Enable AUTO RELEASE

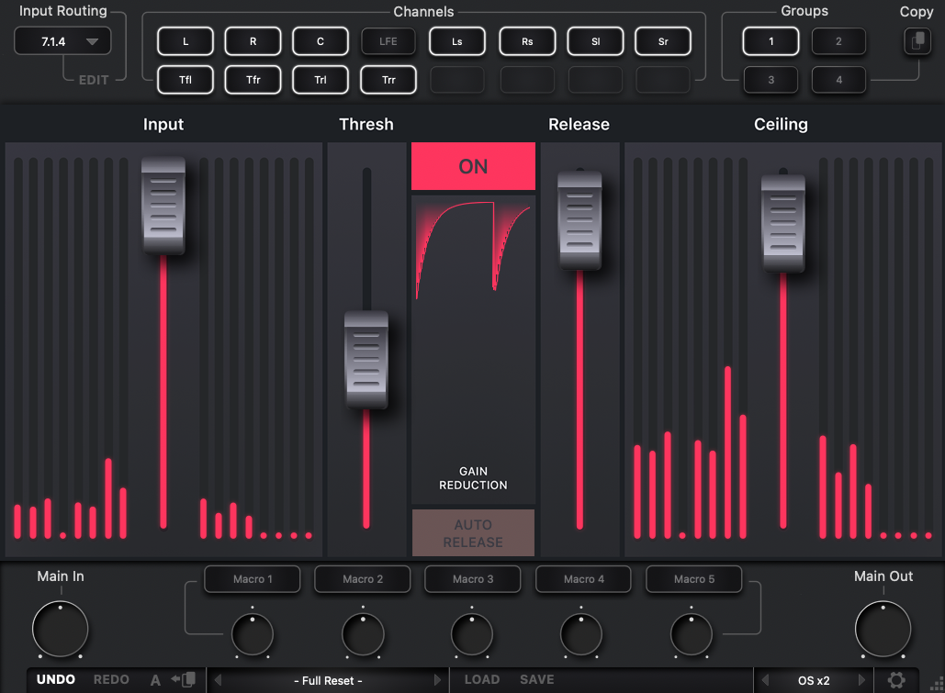coord(473,533)
